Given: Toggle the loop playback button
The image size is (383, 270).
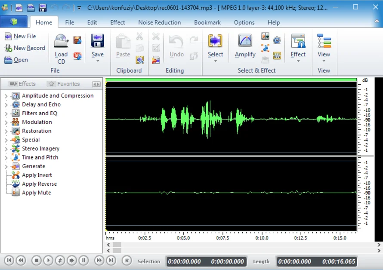Looking at the screenshot, I should [60, 261].
